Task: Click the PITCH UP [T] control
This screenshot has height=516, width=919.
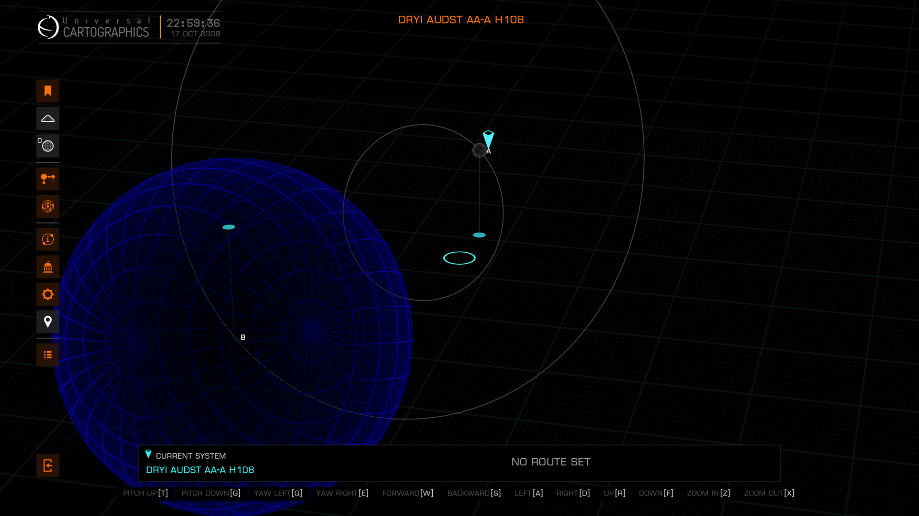Action: [x=146, y=493]
